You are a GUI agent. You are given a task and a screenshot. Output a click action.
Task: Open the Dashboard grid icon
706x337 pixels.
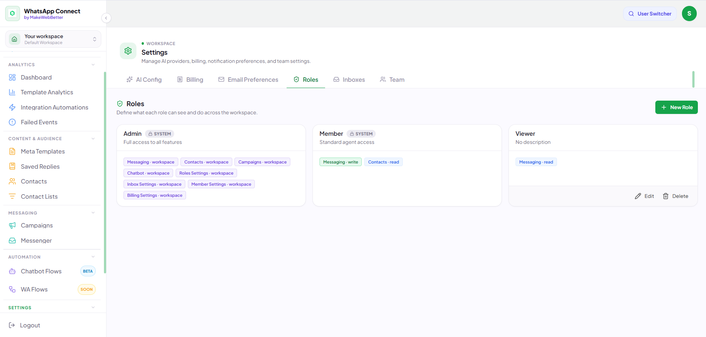point(12,77)
